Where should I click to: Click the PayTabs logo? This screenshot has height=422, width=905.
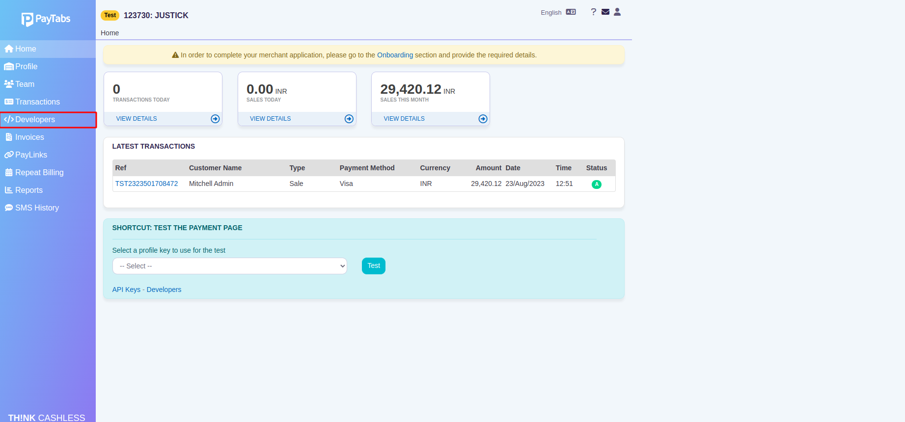(46, 19)
